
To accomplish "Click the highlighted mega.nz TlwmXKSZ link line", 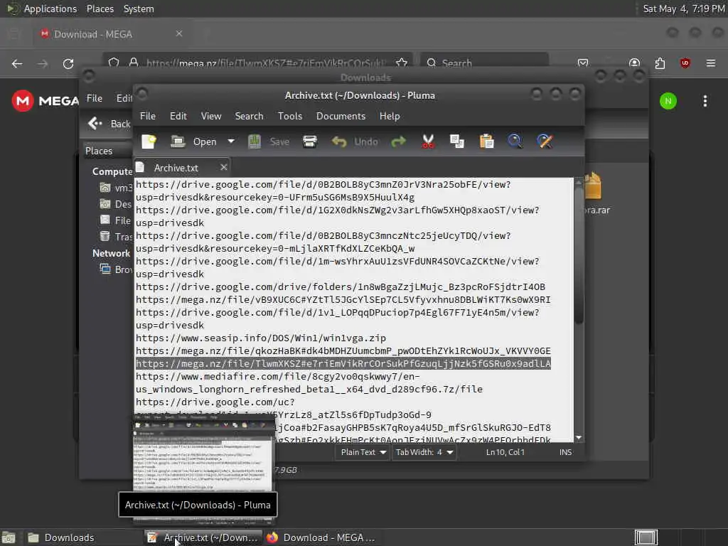I will 343,363.
